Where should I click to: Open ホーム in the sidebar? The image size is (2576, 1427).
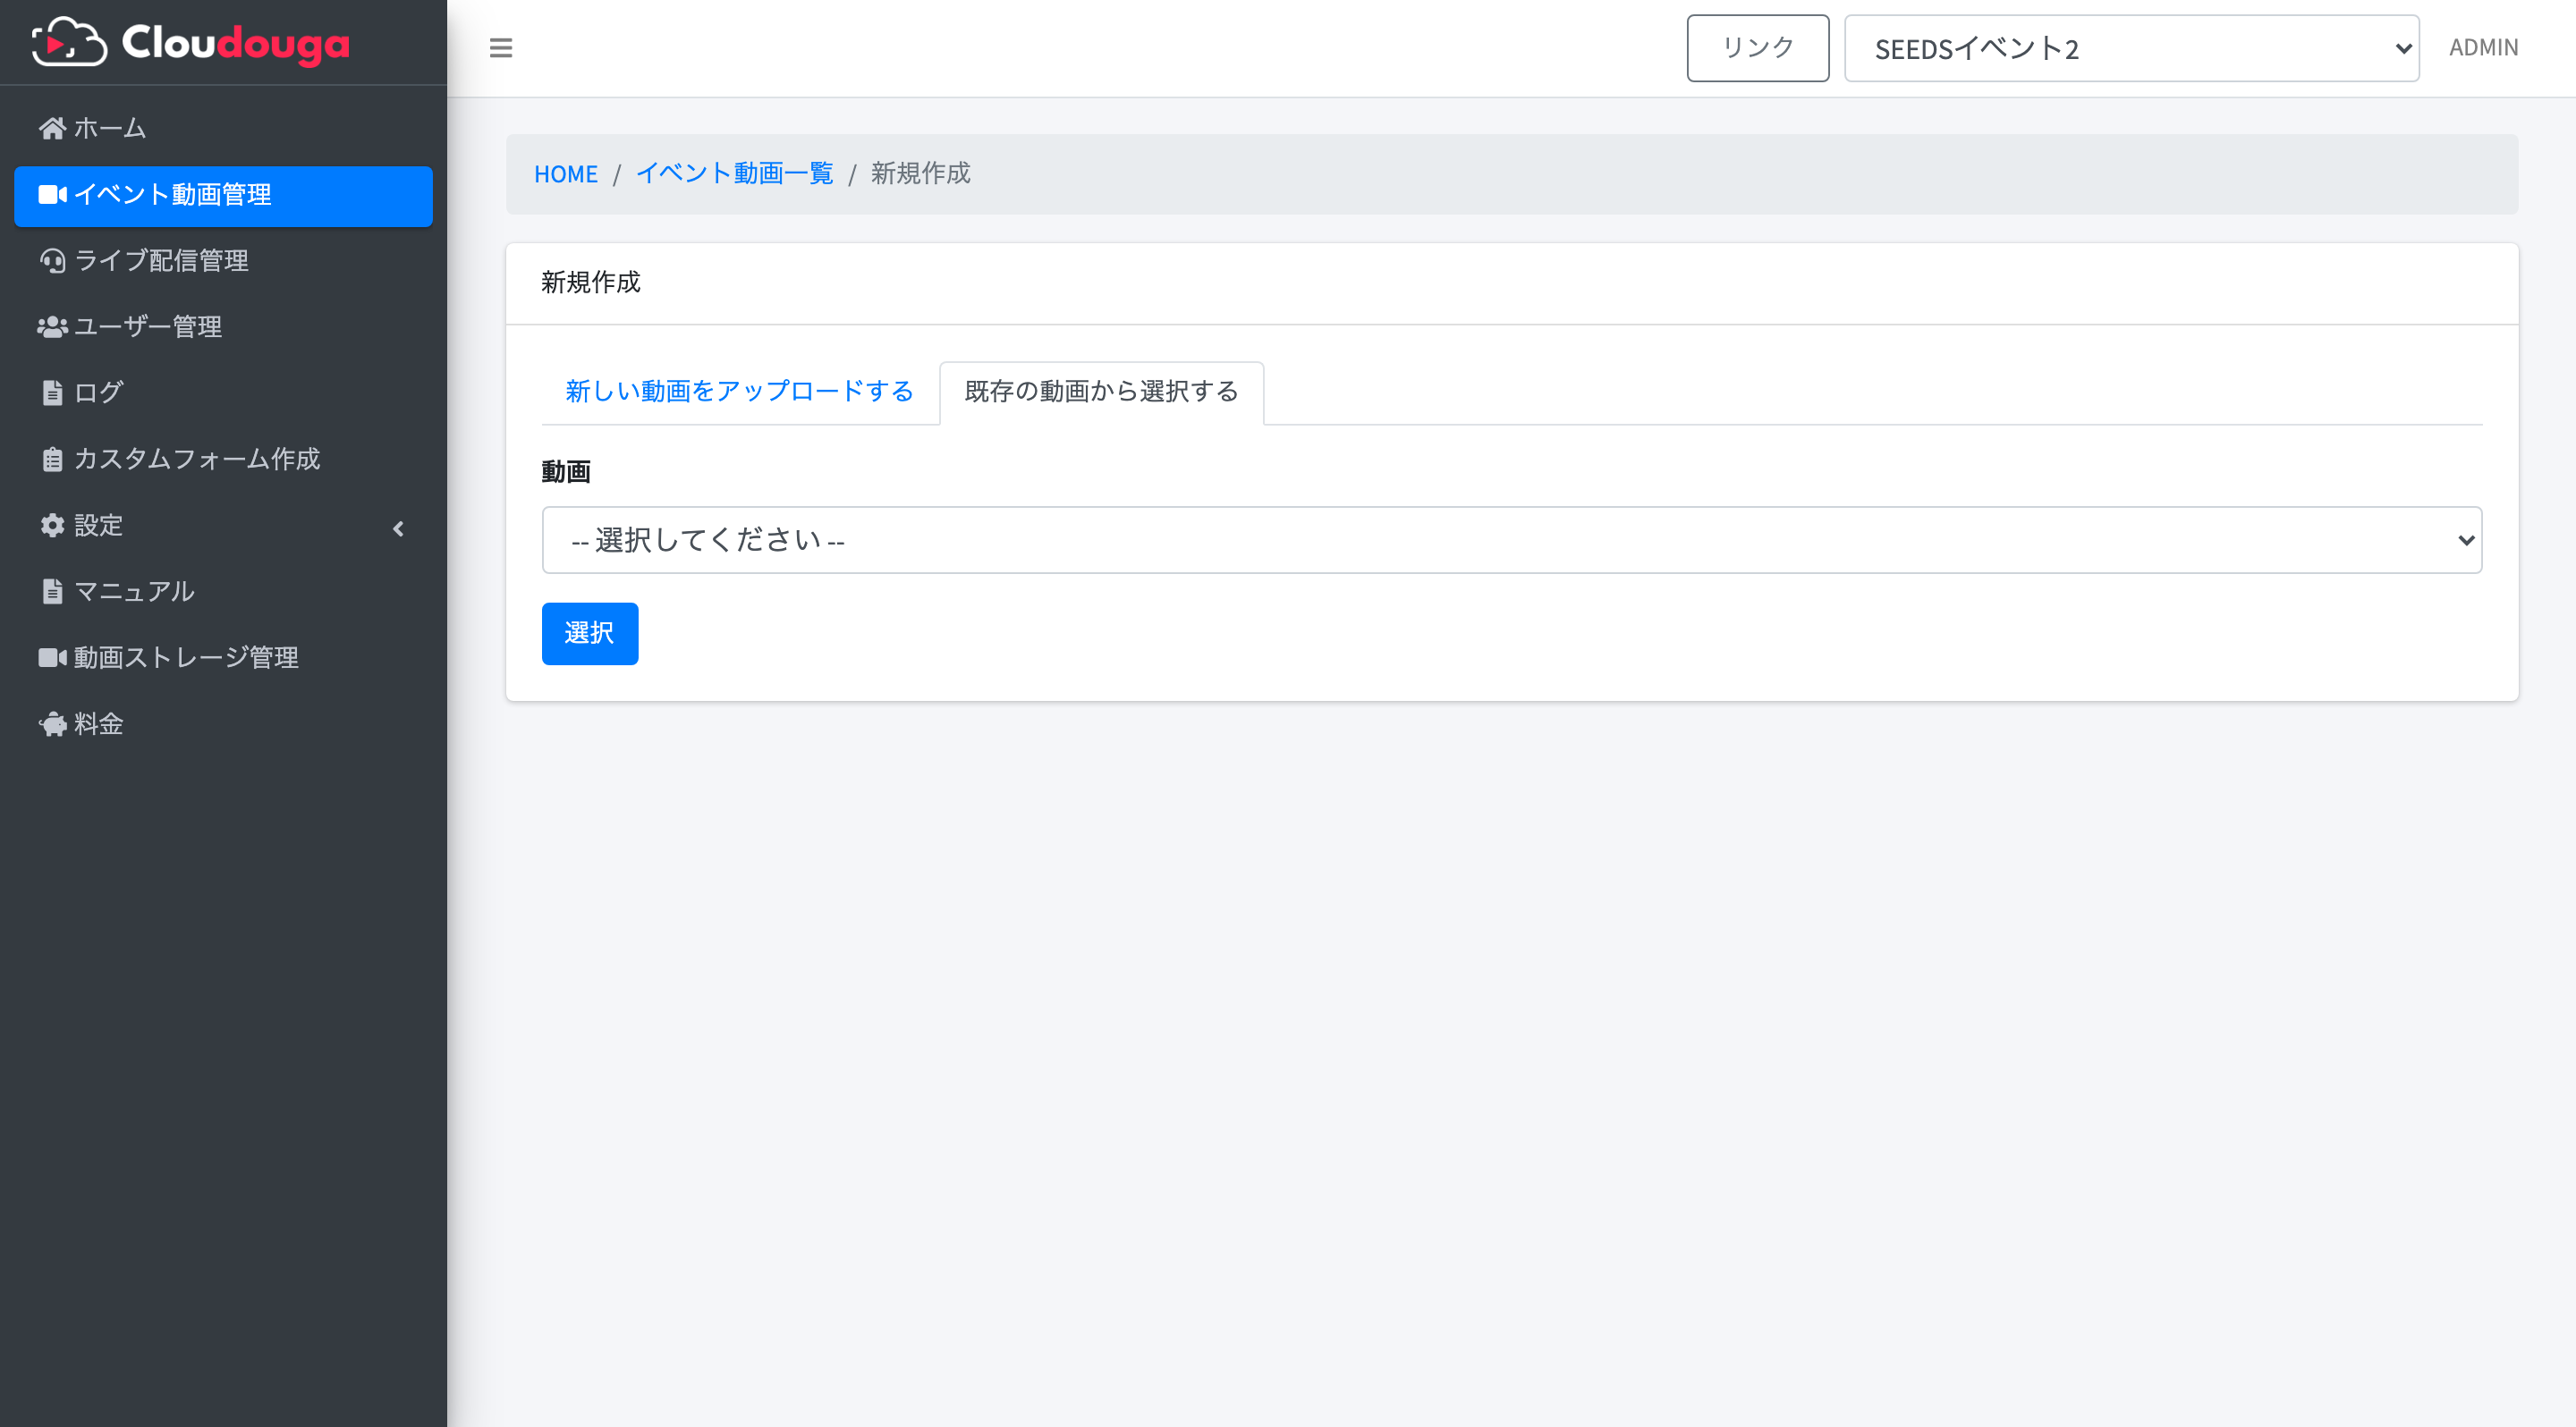[223, 129]
